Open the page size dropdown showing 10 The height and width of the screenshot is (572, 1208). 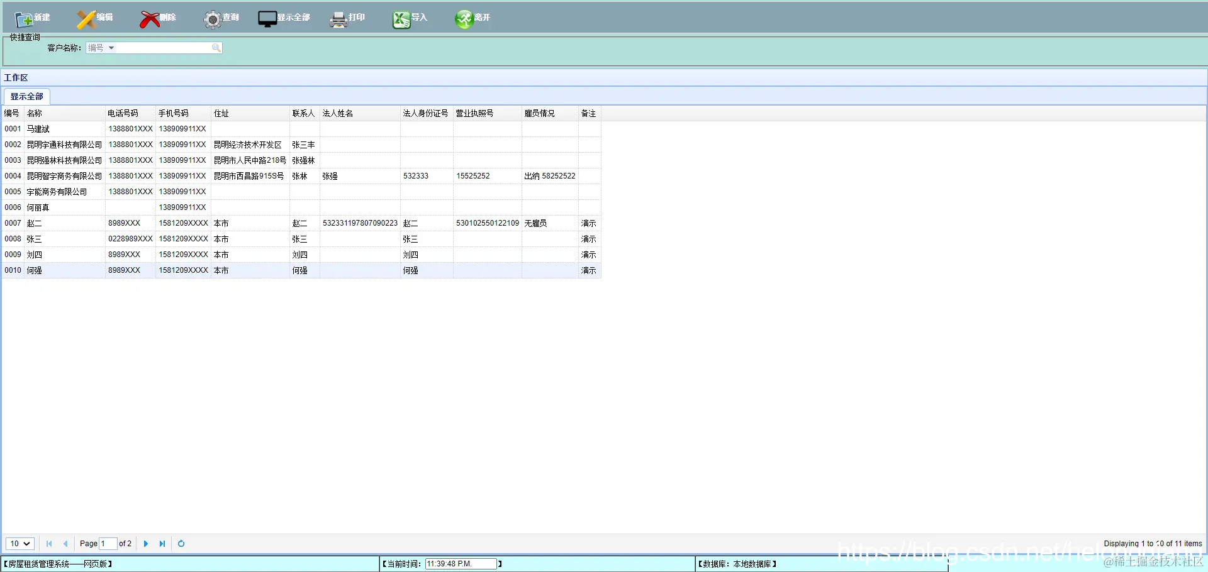[x=20, y=544]
